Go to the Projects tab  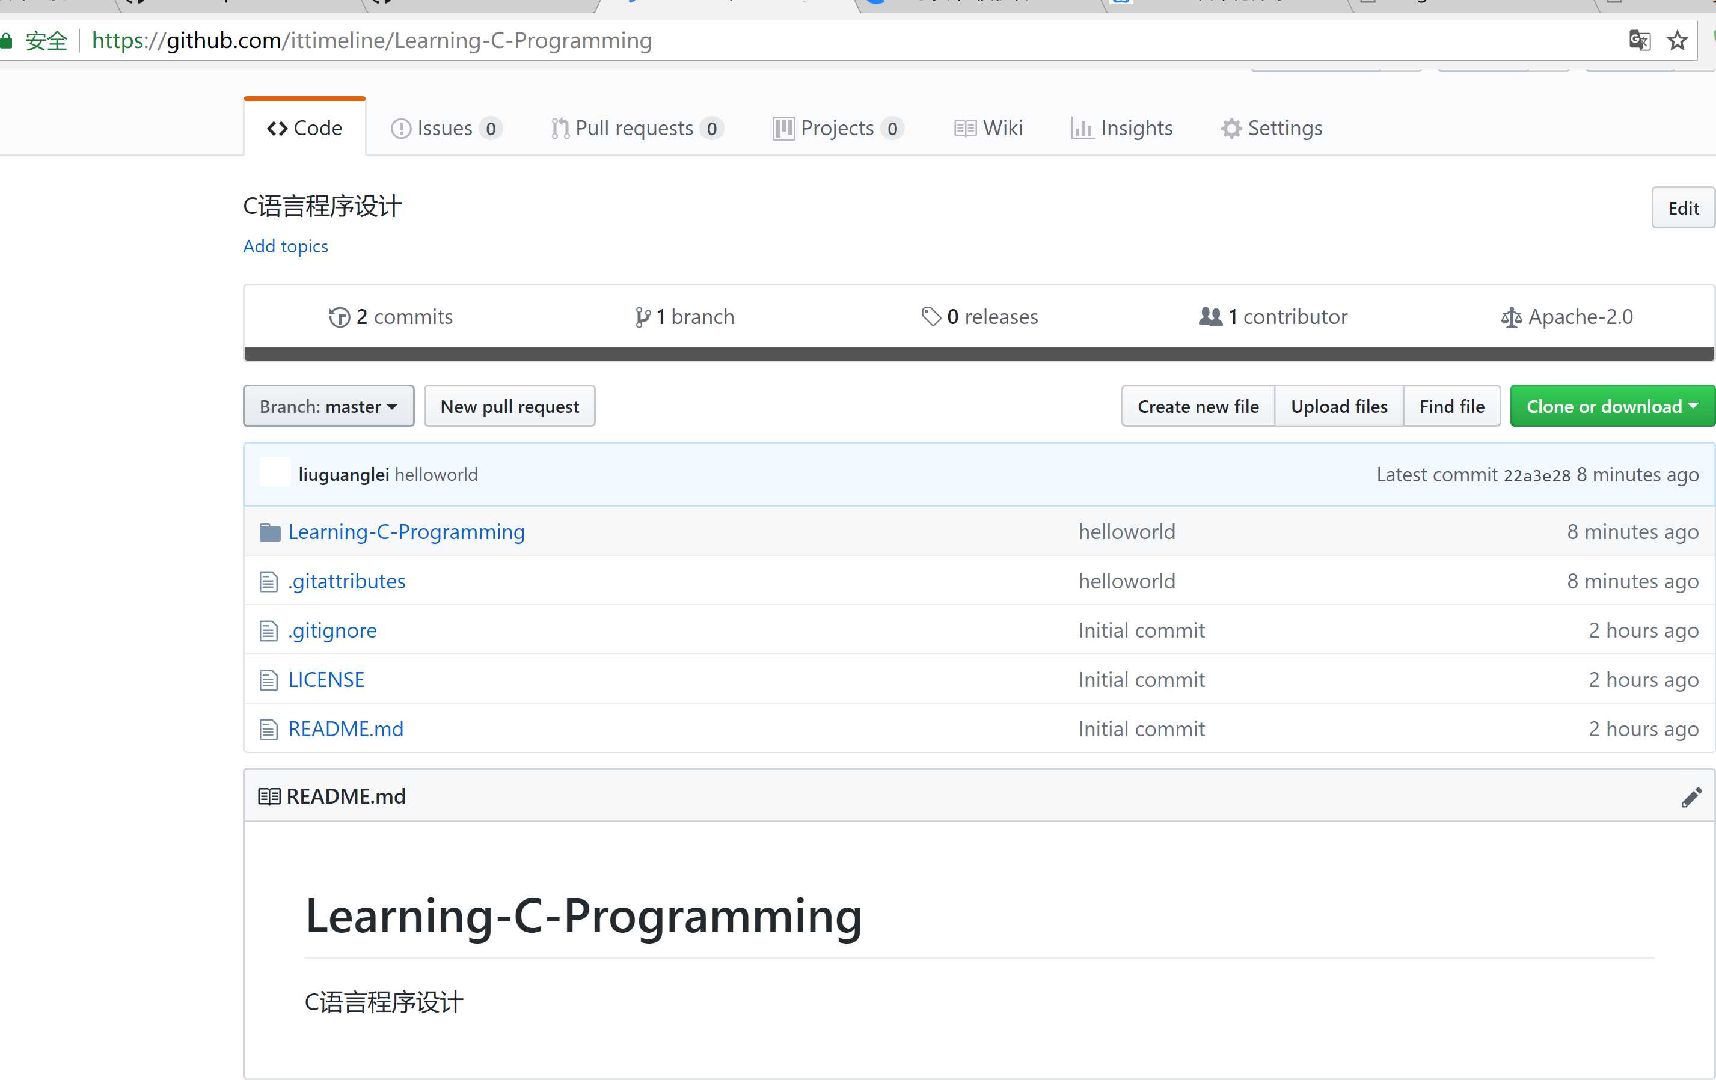pyautogui.click(x=838, y=128)
